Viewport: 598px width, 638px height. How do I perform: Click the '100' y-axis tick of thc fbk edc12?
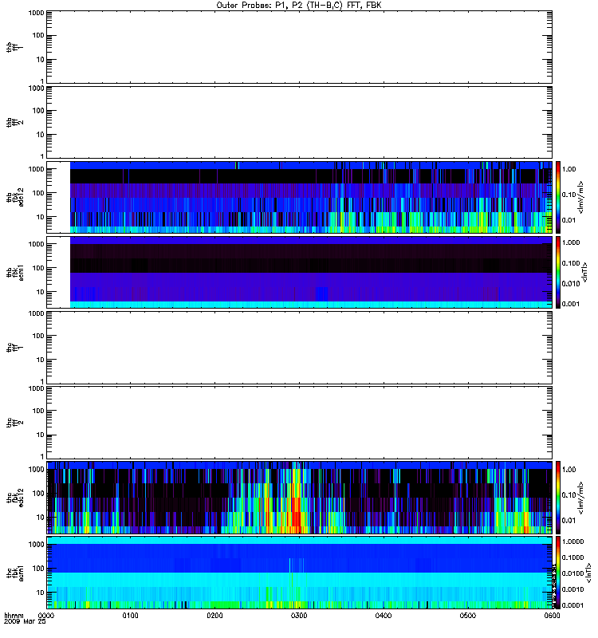[38, 494]
